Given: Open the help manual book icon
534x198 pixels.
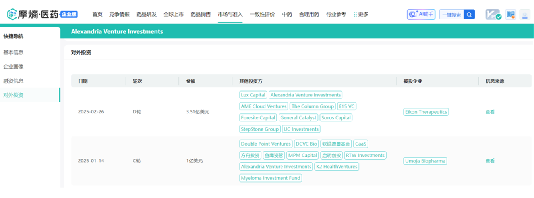Looking at the screenshot, I should 511,15.
